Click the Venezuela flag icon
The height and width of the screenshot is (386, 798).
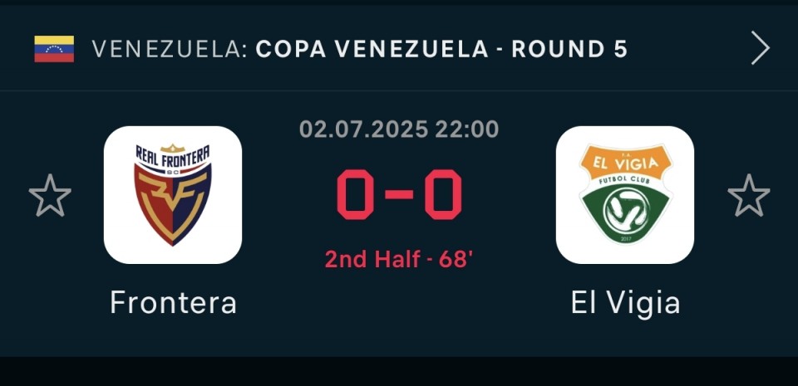(x=54, y=49)
